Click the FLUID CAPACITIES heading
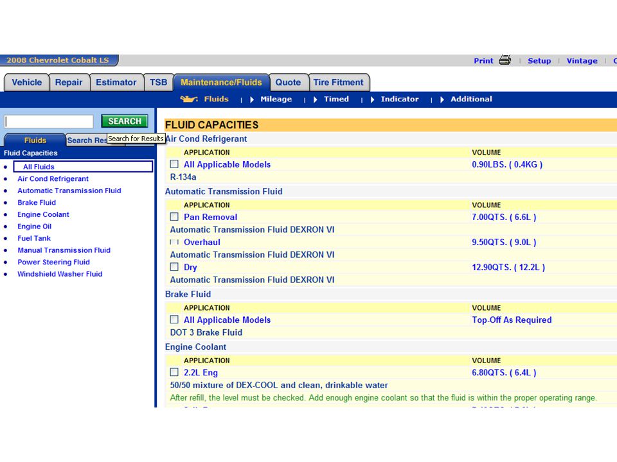The height and width of the screenshot is (462, 617). pyautogui.click(x=211, y=125)
